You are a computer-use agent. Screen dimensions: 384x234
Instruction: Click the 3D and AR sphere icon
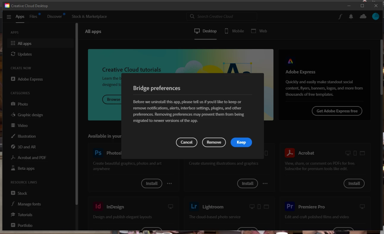pos(13,147)
